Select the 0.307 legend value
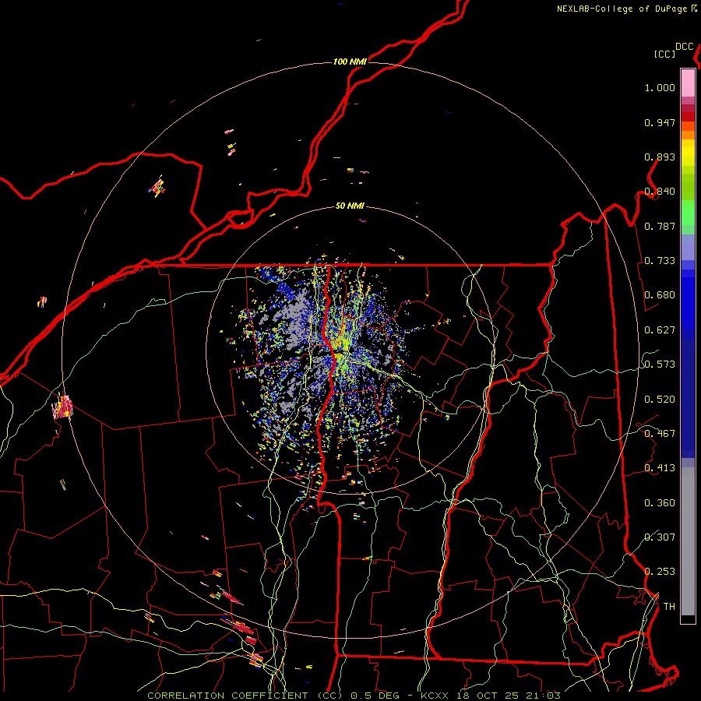The width and height of the screenshot is (701, 701). [660, 537]
